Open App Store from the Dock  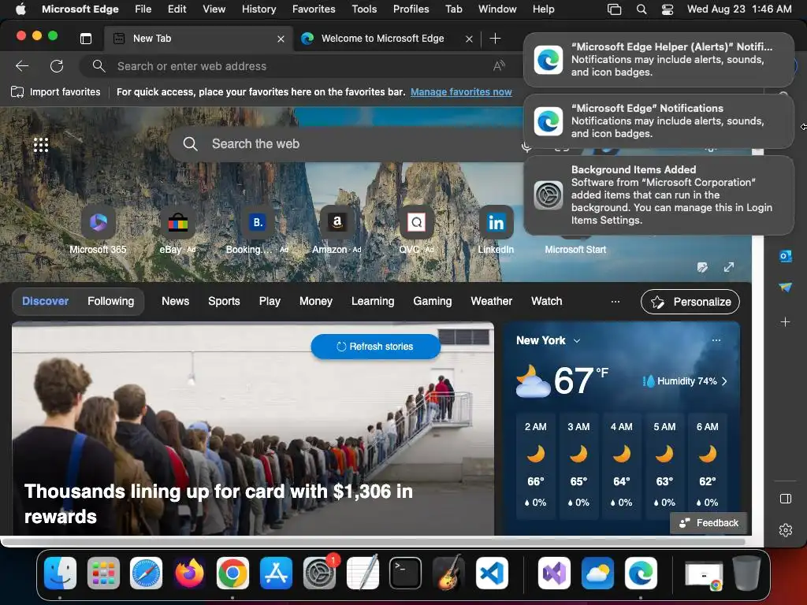[276, 573]
